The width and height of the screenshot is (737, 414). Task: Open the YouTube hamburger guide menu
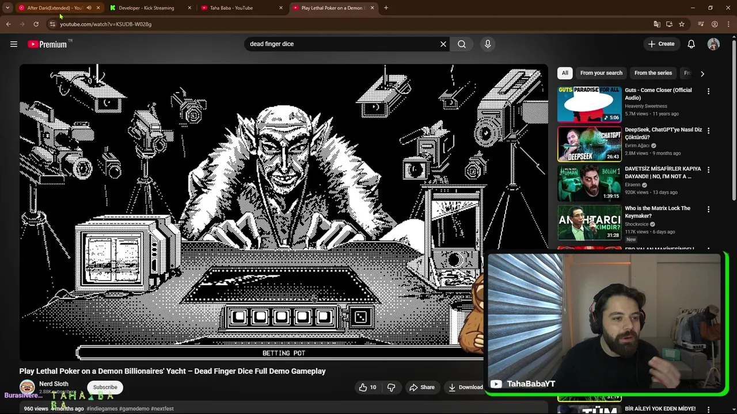[14, 44]
